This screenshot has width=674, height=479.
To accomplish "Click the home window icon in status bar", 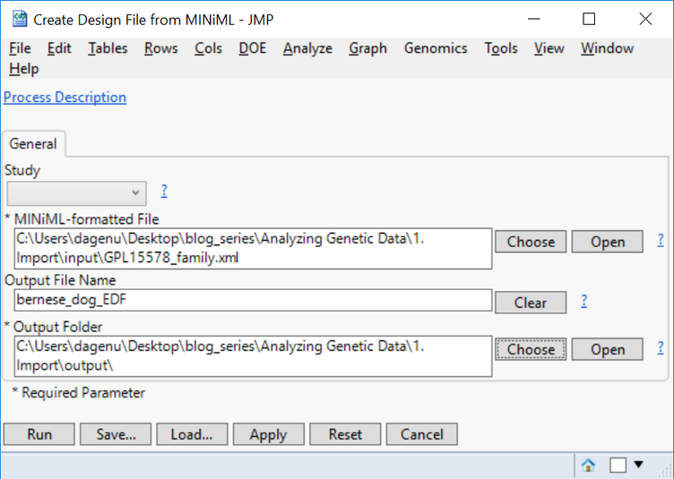I will [589, 465].
